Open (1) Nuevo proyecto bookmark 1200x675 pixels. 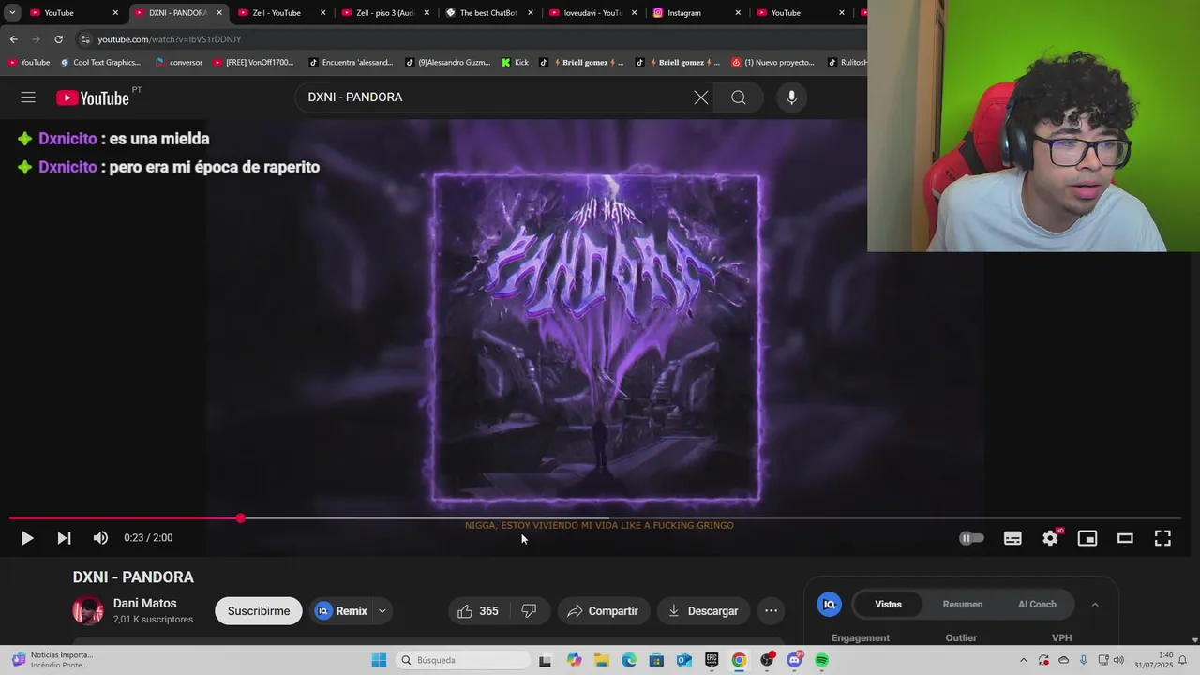(772, 63)
